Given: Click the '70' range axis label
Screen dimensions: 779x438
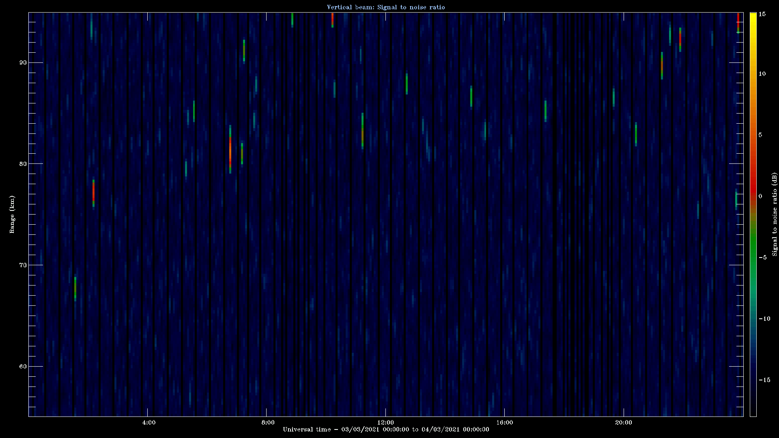Looking at the screenshot, I should (x=23, y=265).
